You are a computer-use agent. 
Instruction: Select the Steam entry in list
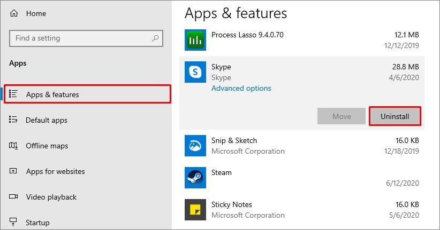(302, 178)
